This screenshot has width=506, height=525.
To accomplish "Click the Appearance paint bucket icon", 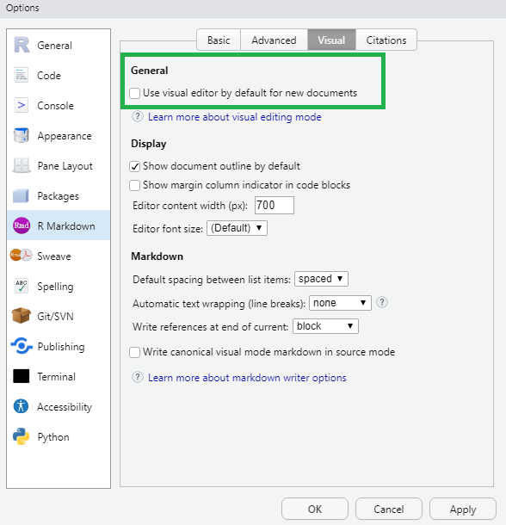I will [x=22, y=136].
